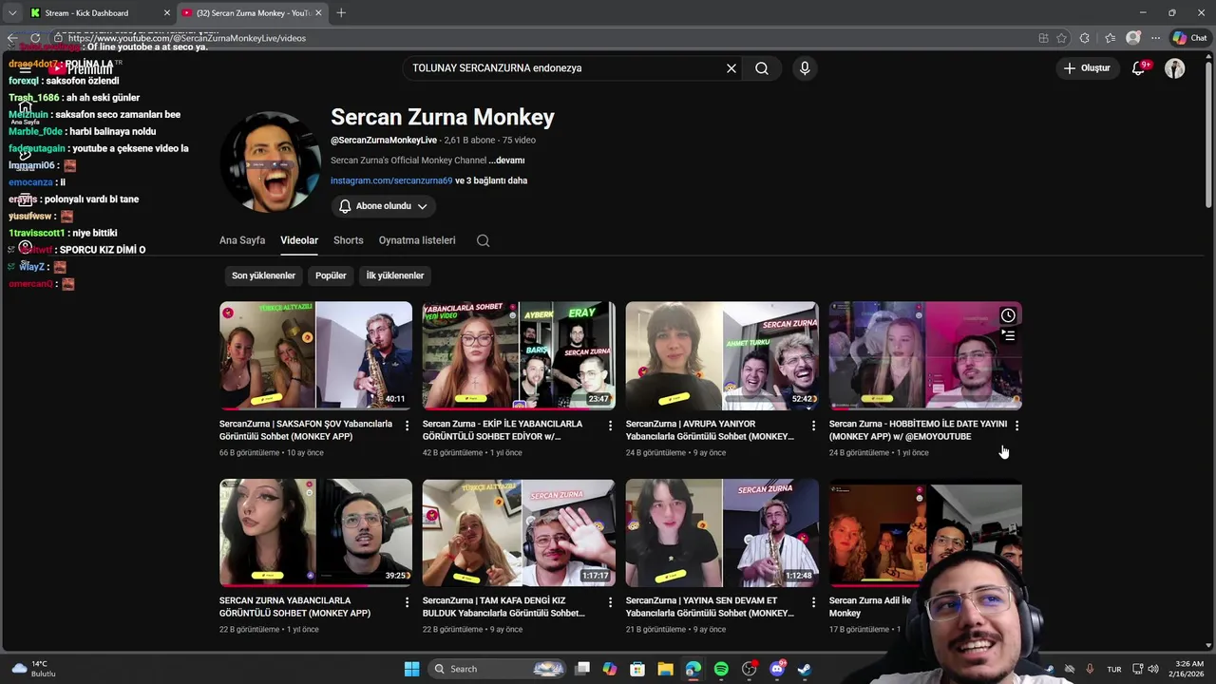This screenshot has width=1216, height=684.
Task: Open the 39:25 YABANCILARLA GÖRÜNTÜLÜ SOHBET thumbnail
Action: [315, 532]
